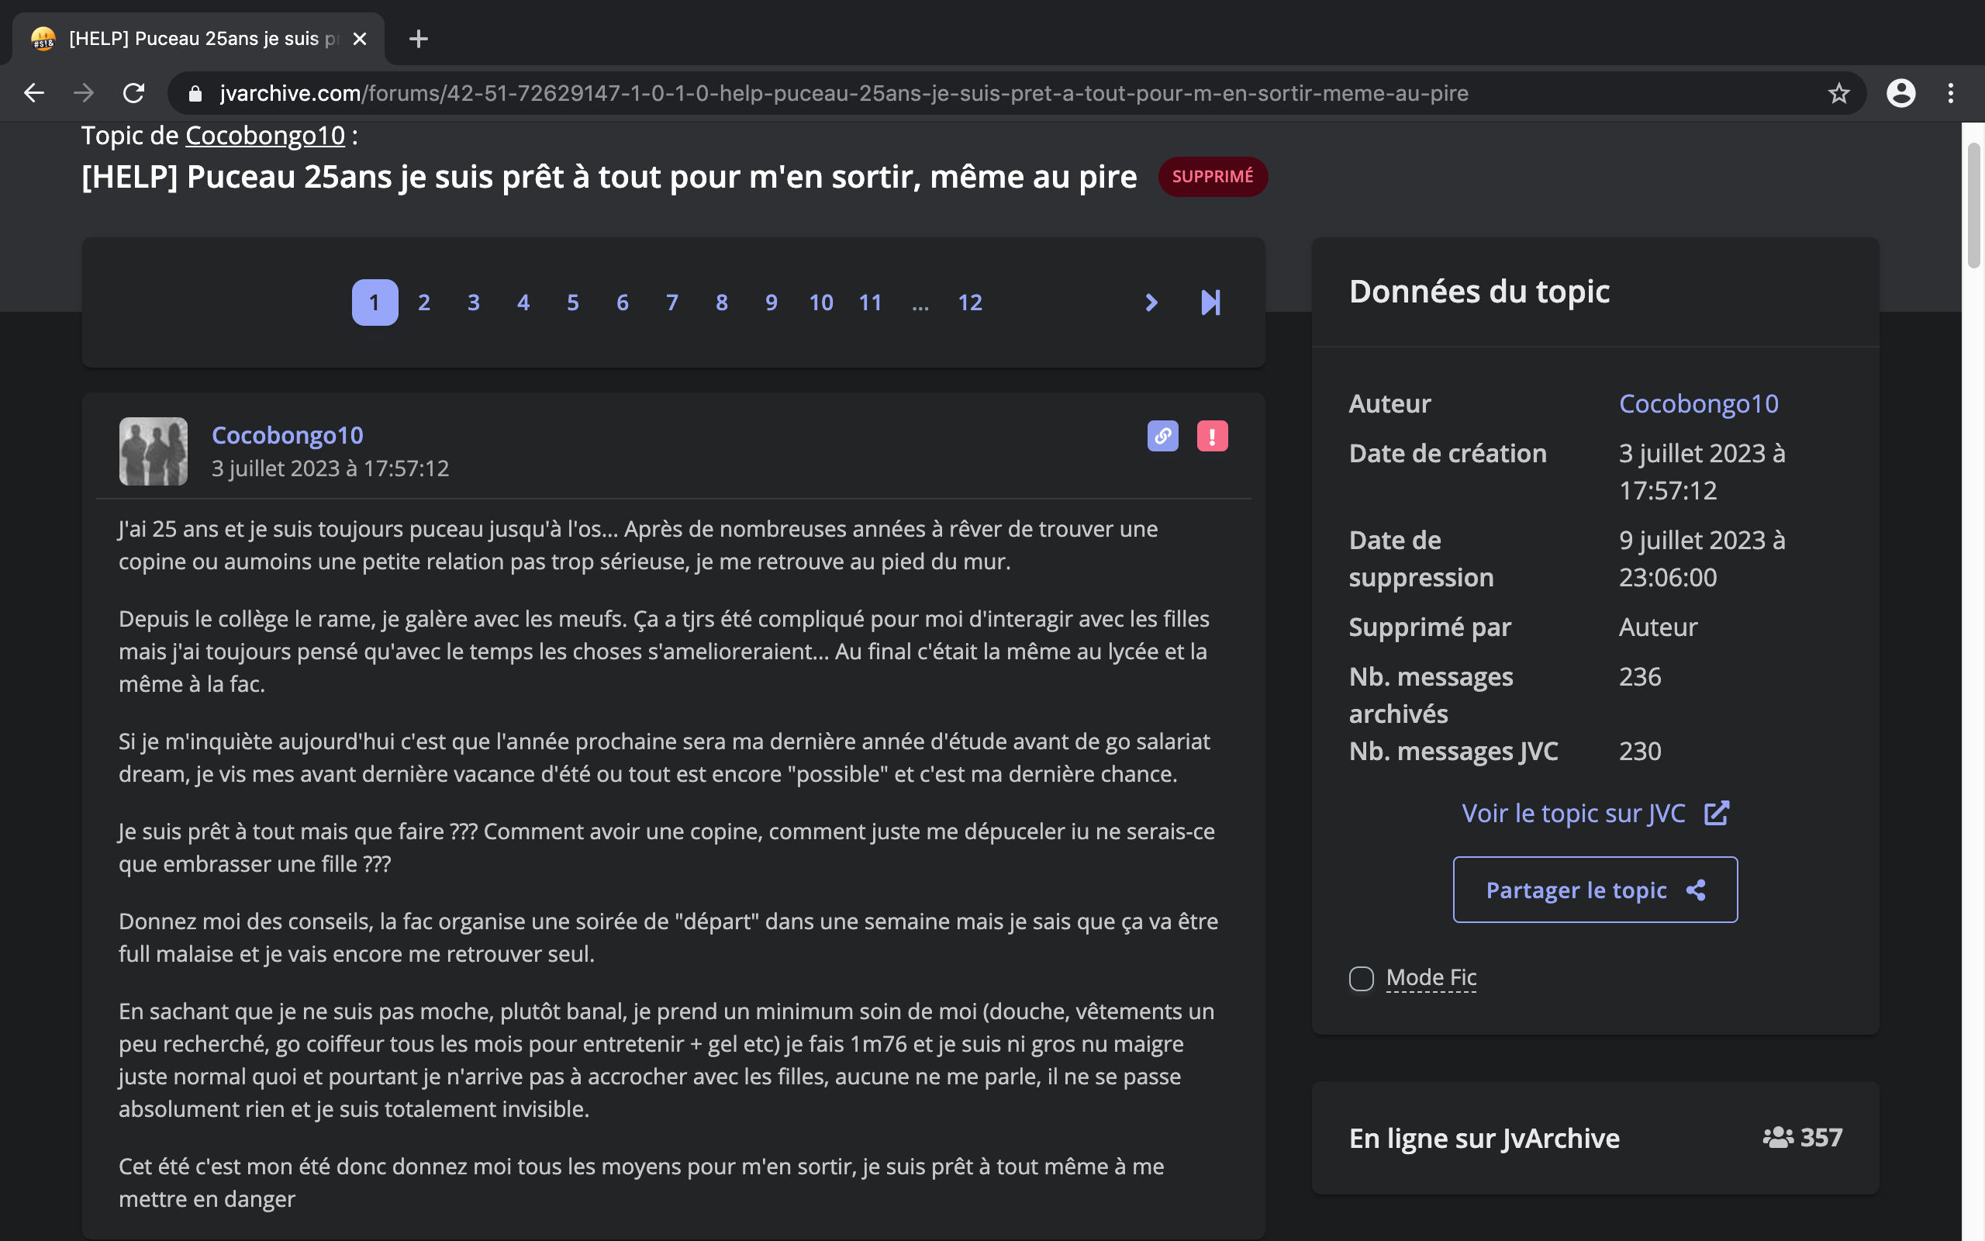Click Cocobongo10's avatar thumbnail
The height and width of the screenshot is (1241, 1985).
[x=154, y=451]
